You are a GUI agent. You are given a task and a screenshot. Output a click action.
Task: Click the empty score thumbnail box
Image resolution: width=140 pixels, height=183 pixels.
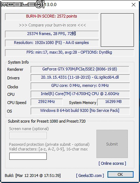point(117,30)
